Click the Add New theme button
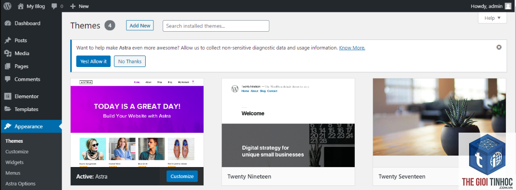Image resolution: width=516 pixels, height=190 pixels. pos(140,26)
